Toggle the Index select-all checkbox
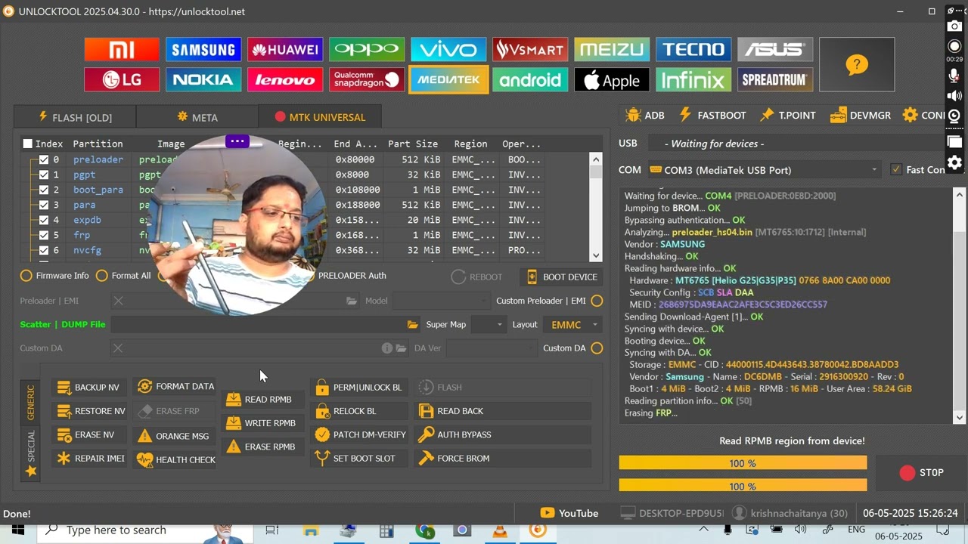 click(x=28, y=144)
